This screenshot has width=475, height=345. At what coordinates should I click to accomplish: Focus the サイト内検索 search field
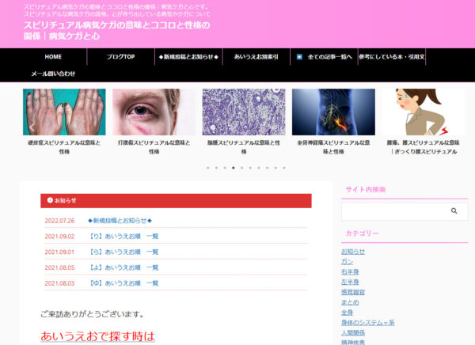tap(405, 211)
